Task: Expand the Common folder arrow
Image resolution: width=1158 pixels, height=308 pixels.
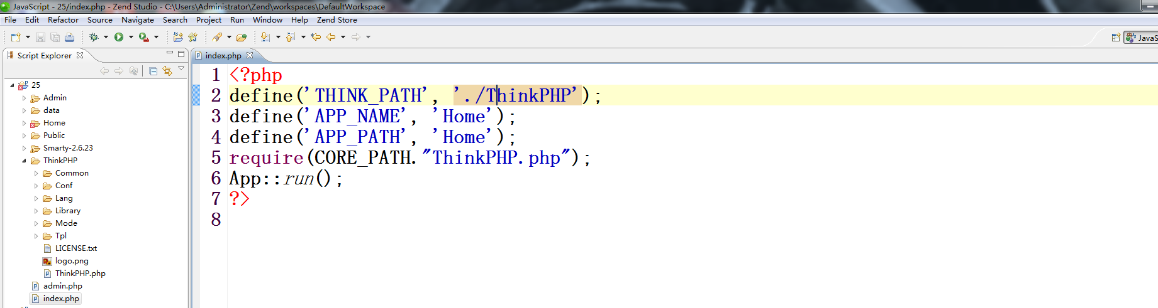Action: (x=36, y=173)
